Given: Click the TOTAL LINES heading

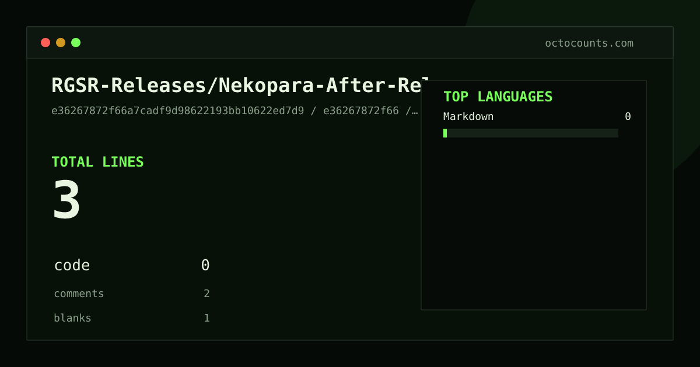Looking at the screenshot, I should (x=97, y=162).
